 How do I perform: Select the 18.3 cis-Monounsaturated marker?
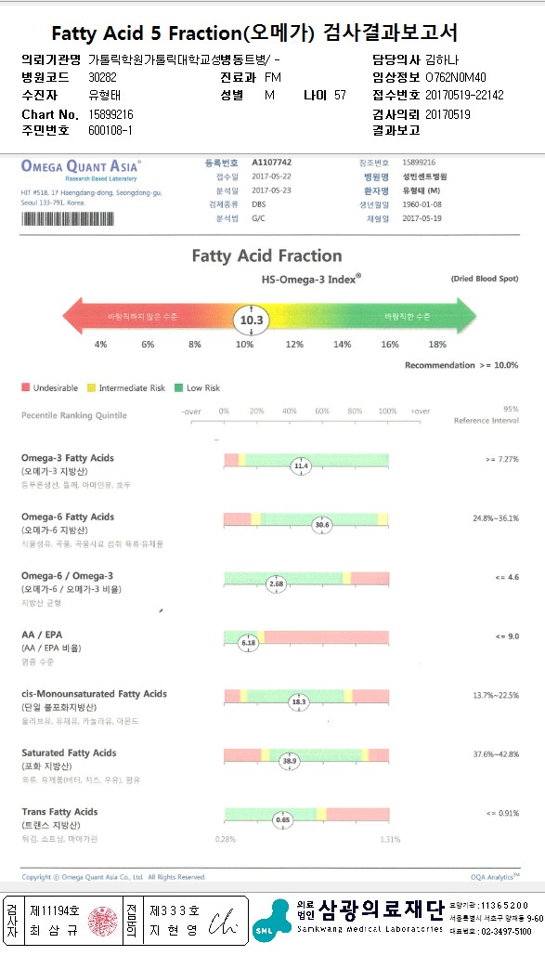tap(299, 702)
